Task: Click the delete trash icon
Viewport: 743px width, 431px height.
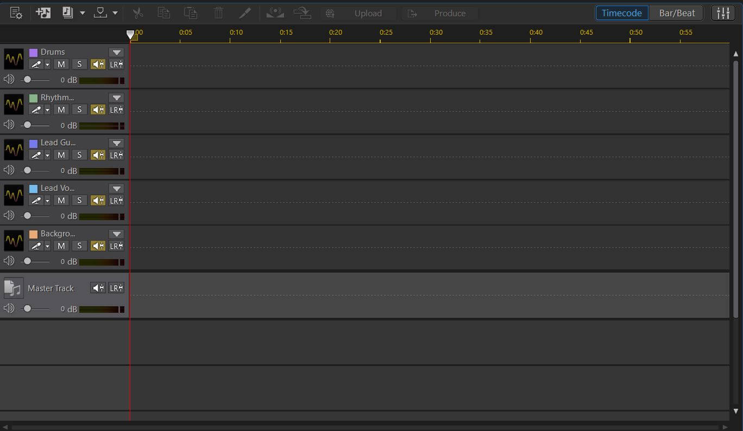Action: [218, 12]
